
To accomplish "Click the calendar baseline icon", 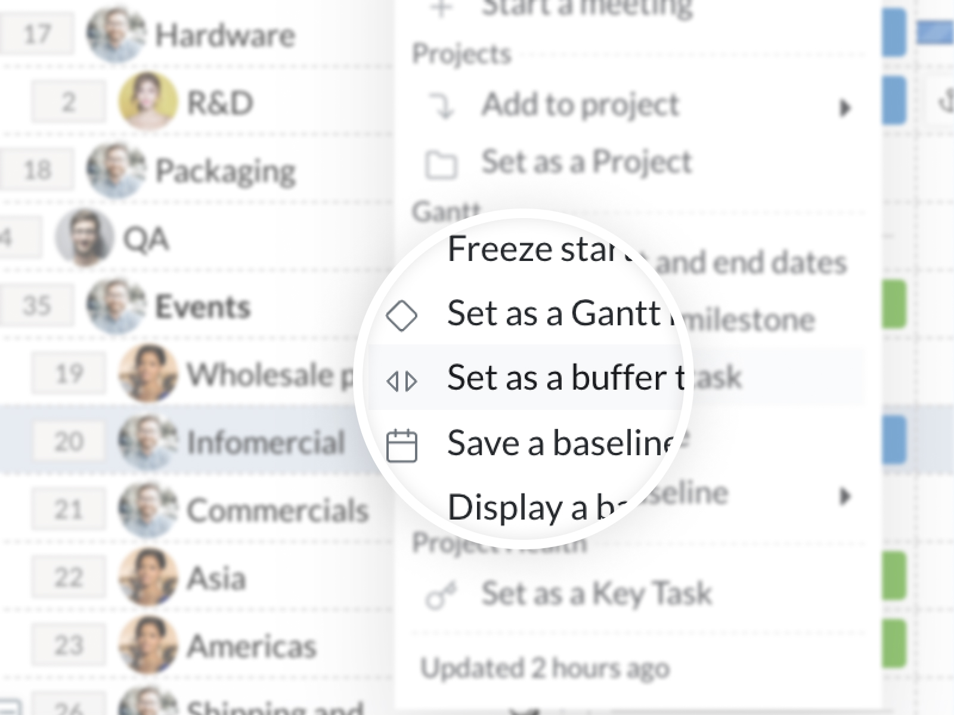I will [x=401, y=446].
